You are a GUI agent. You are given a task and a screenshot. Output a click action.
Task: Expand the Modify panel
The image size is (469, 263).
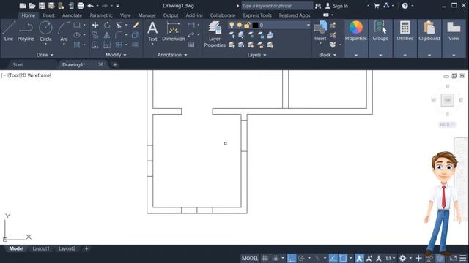click(116, 55)
